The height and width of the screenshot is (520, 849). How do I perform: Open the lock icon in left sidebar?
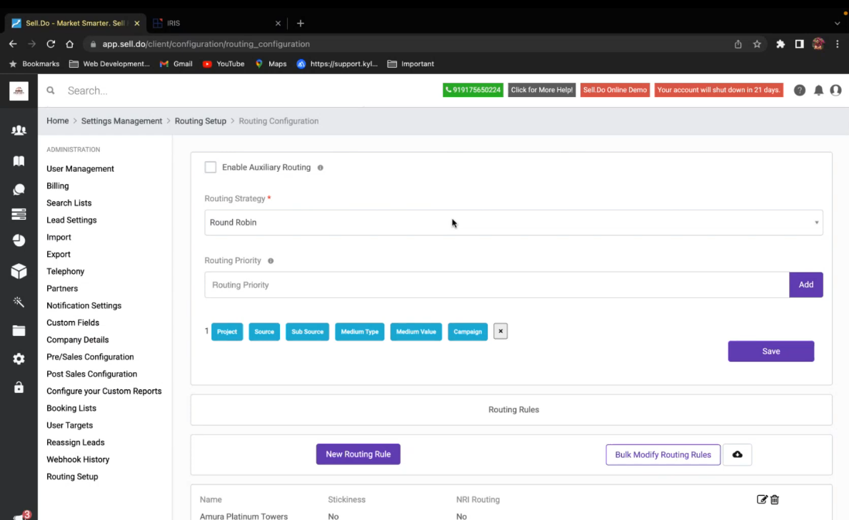tap(19, 387)
